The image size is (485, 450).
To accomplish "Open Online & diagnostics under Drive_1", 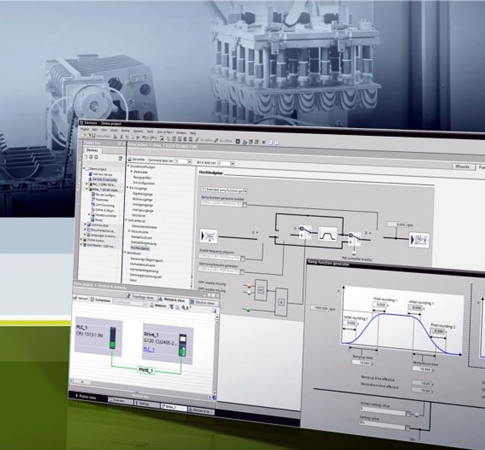I will (103, 210).
